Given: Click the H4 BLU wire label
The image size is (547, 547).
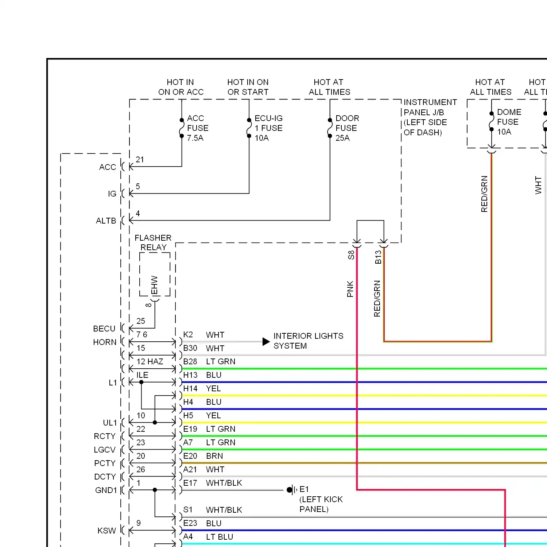Looking at the screenshot, I should pyautogui.click(x=202, y=402).
